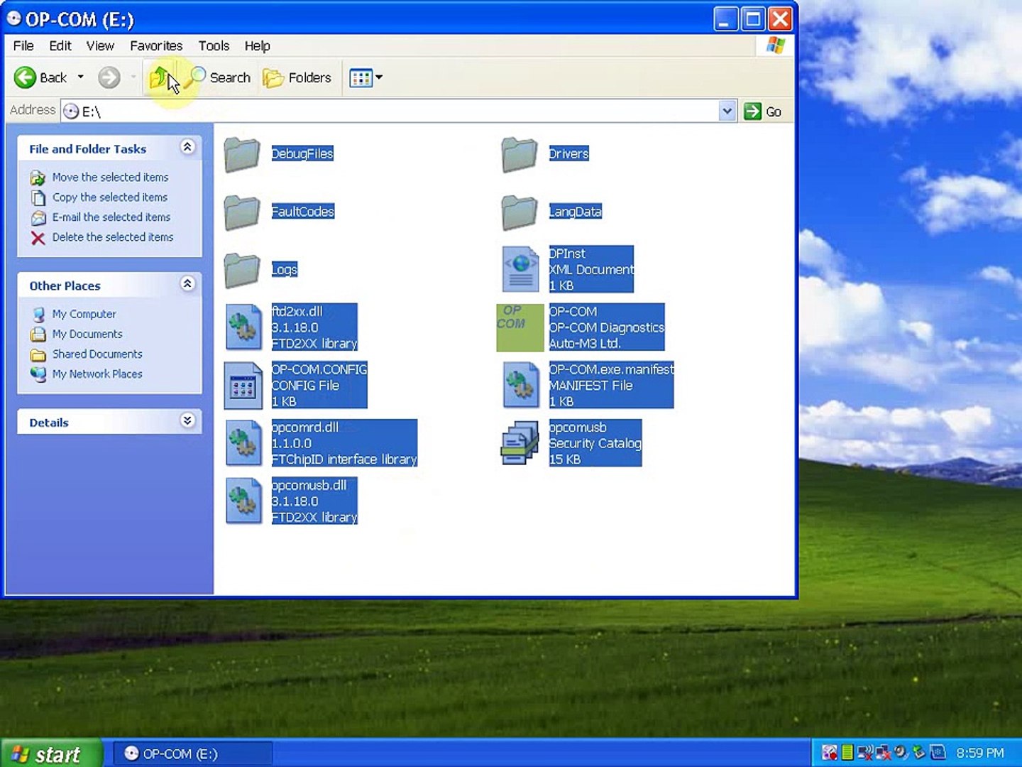Open the Favorites menu
This screenshot has height=767, width=1022.
coord(156,45)
